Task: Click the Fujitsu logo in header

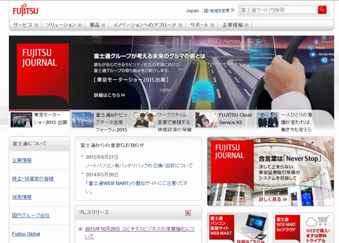Action: click(25, 10)
